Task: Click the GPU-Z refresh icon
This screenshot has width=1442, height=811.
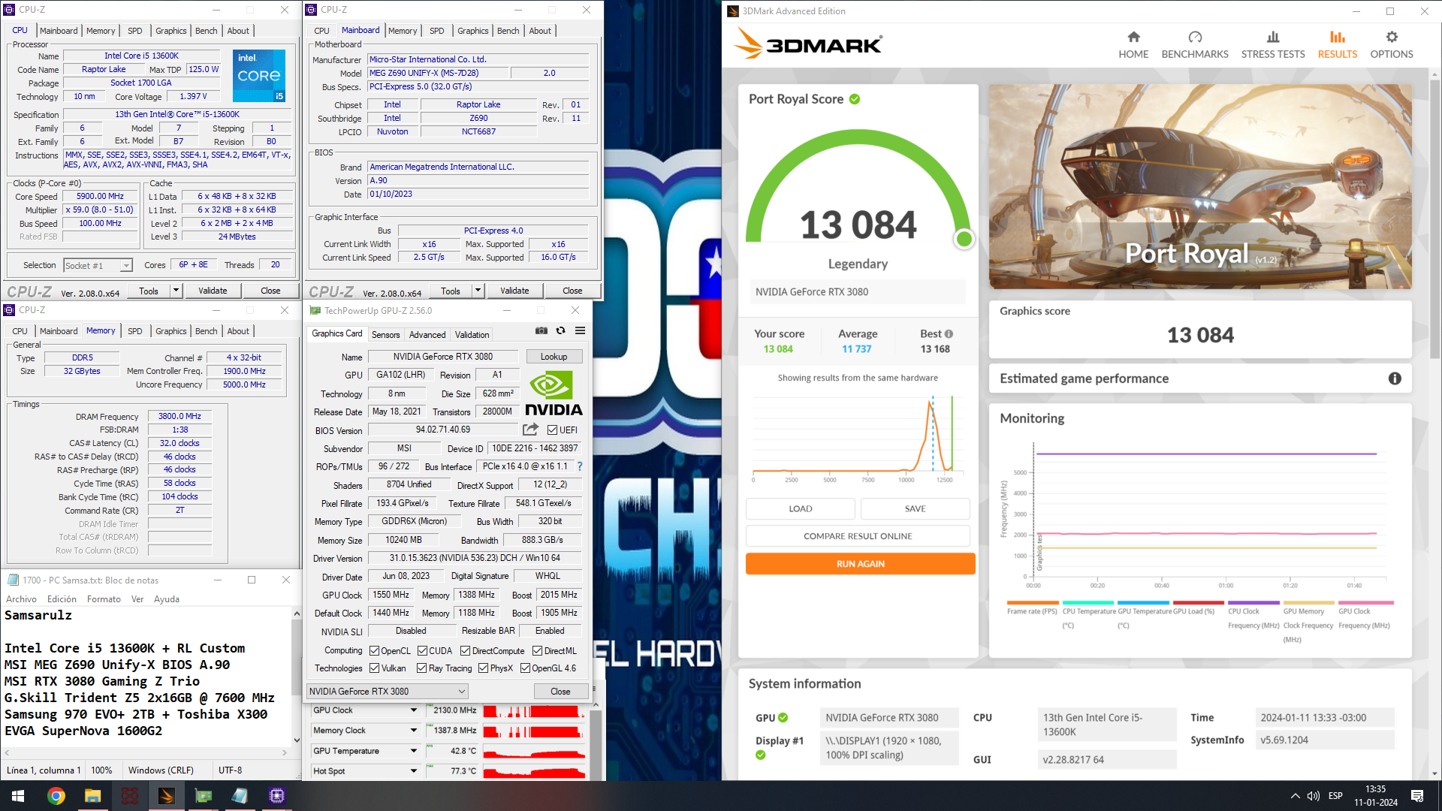Action: pyautogui.click(x=560, y=330)
